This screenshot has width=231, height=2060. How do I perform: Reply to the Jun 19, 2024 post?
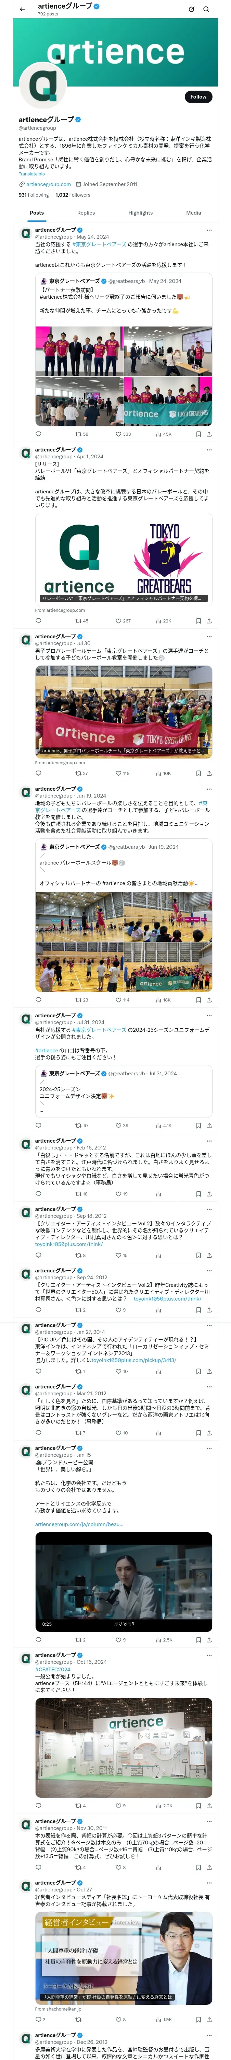[x=38, y=999]
